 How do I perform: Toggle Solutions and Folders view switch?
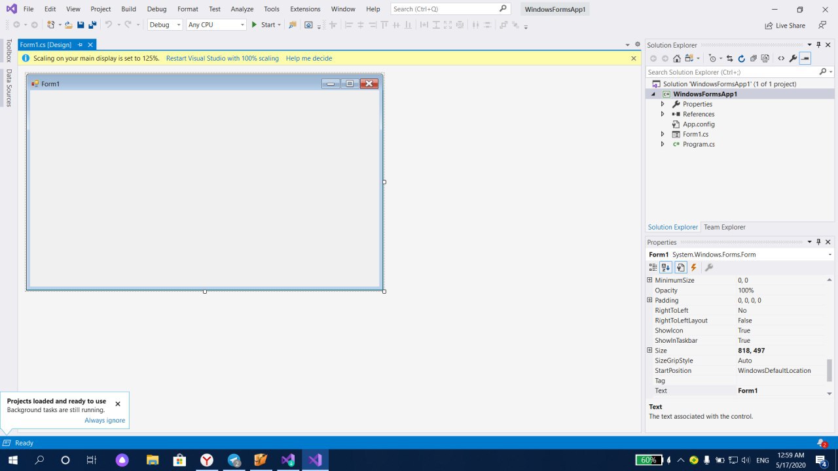point(689,58)
